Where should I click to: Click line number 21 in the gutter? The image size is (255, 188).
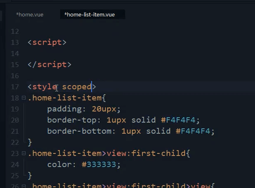click(x=15, y=131)
